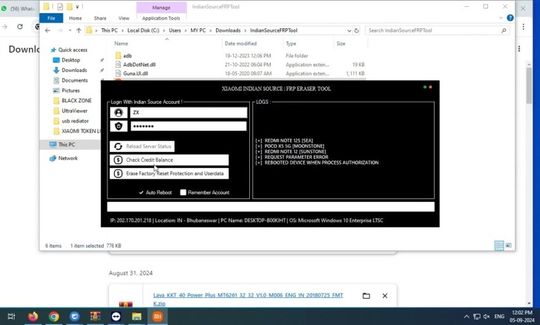Open the File menu in Explorer
The image size is (540, 325).
(x=51, y=18)
